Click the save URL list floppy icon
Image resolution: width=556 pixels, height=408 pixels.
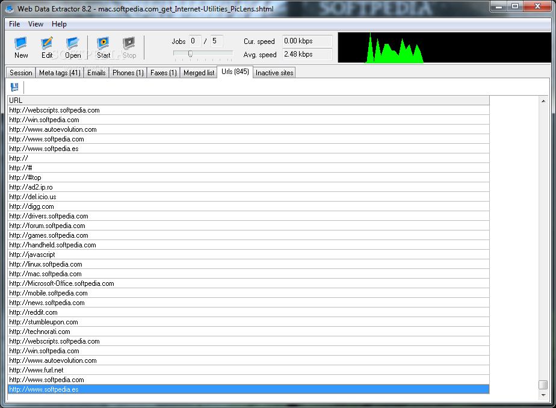click(14, 87)
